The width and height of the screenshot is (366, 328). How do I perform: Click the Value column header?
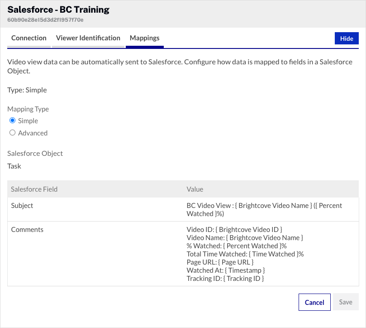(x=195, y=189)
